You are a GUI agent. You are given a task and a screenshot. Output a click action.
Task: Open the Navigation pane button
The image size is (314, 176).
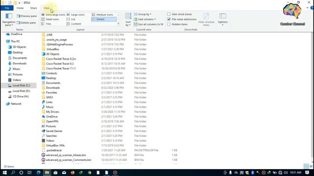[x=9, y=20]
